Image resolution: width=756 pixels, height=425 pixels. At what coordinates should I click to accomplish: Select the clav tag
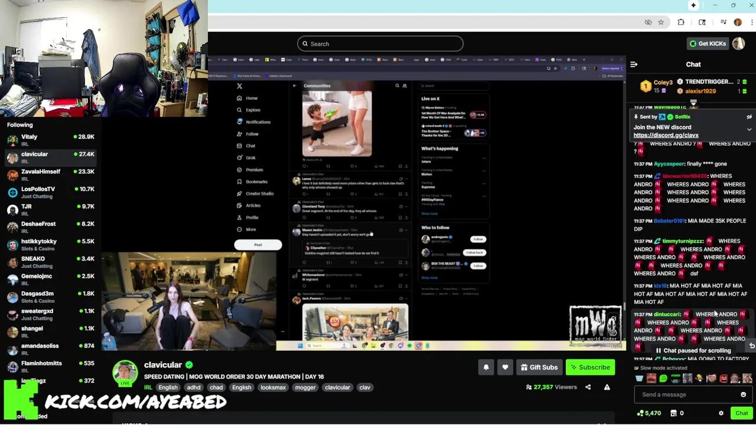pos(365,387)
